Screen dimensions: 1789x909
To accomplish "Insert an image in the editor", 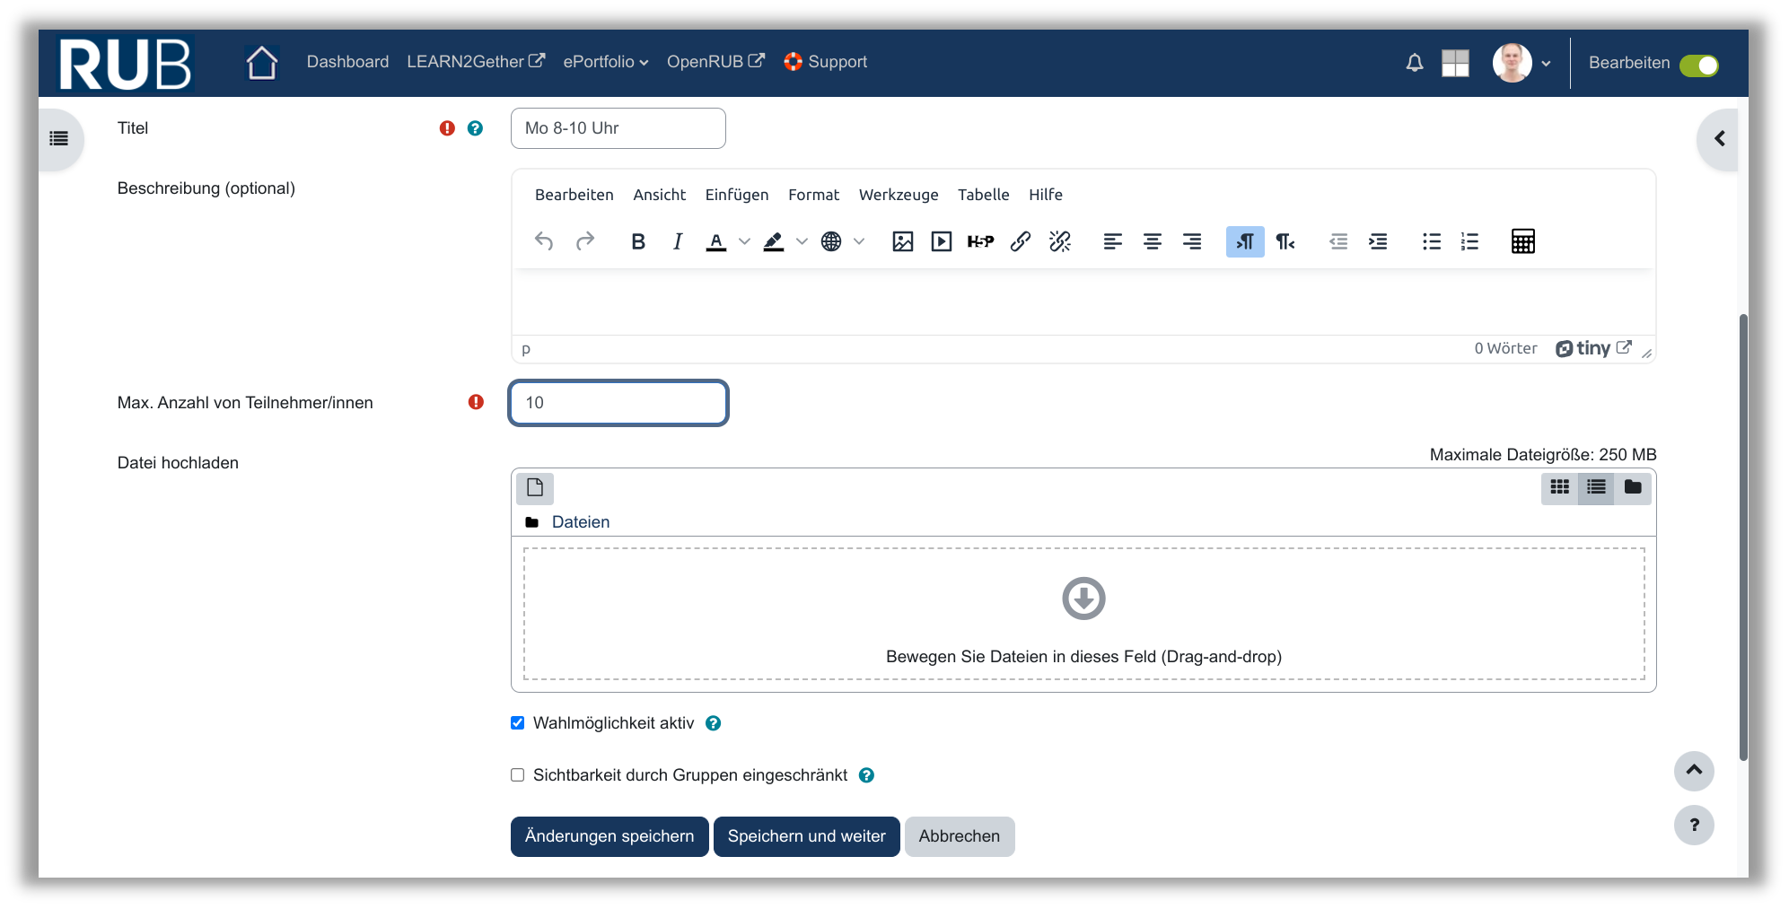I will coord(902,241).
